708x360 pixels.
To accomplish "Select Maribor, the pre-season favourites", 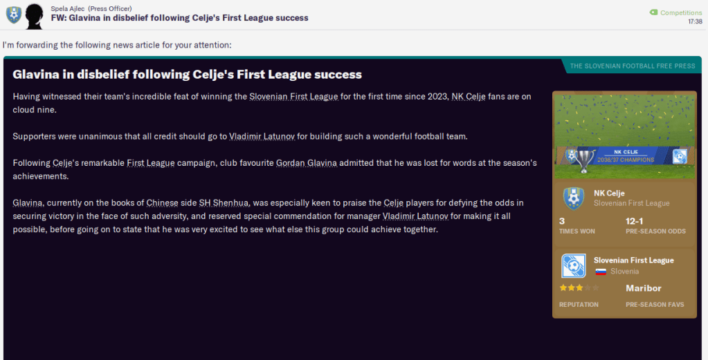I will tap(644, 288).
